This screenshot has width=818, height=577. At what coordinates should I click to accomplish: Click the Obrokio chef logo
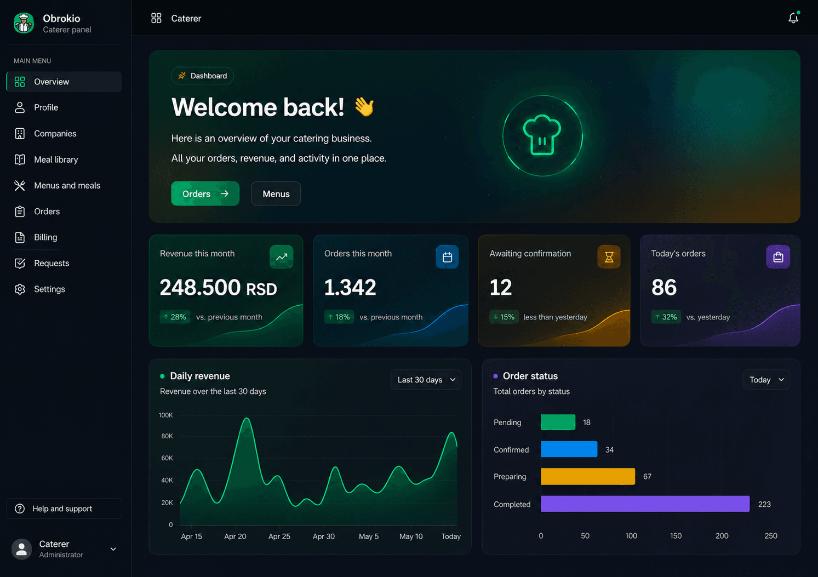[24, 23]
